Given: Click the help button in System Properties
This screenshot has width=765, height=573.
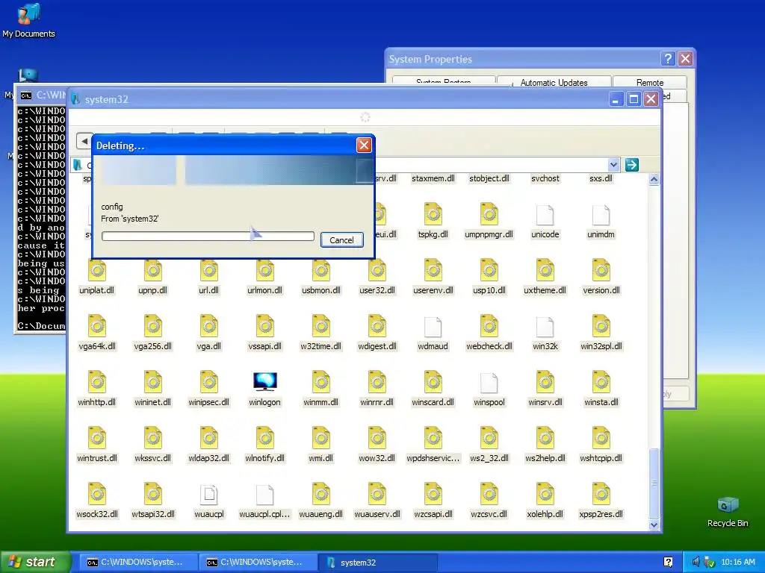Looking at the screenshot, I should tap(668, 59).
